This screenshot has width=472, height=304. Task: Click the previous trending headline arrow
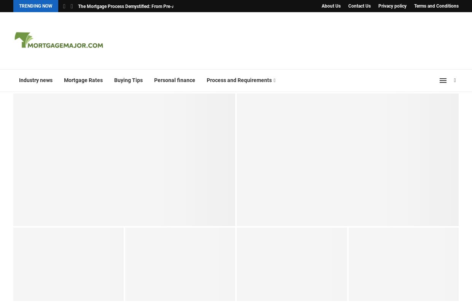tap(64, 6)
